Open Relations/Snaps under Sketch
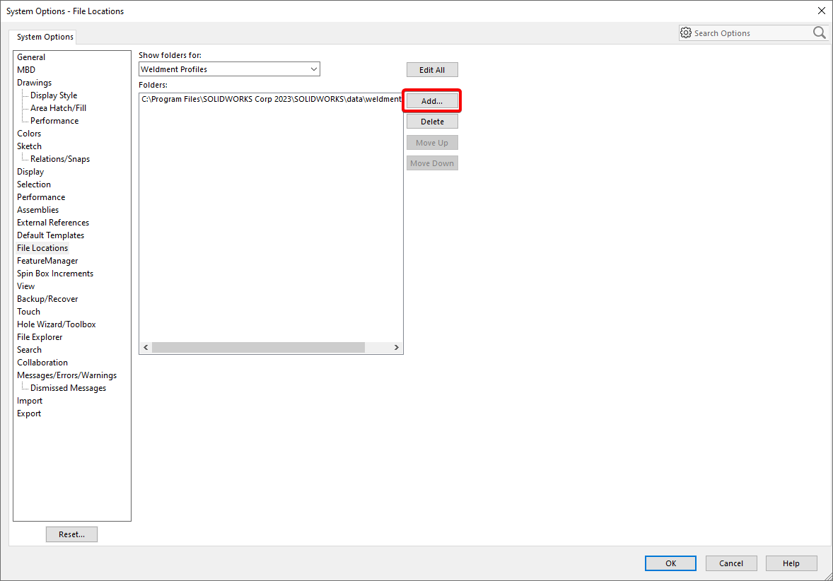This screenshot has height=581, width=833. (60, 159)
